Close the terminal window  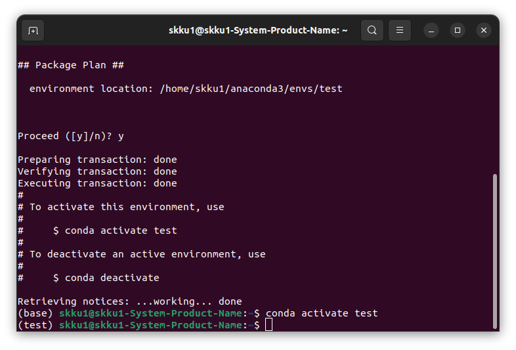[x=484, y=30]
